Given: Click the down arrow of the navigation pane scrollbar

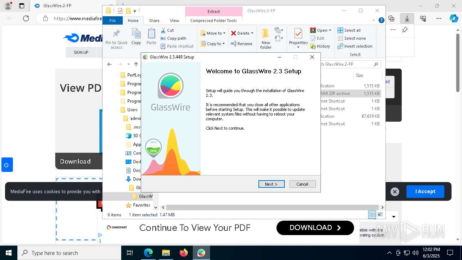Looking at the screenshot, I should point(156,208).
